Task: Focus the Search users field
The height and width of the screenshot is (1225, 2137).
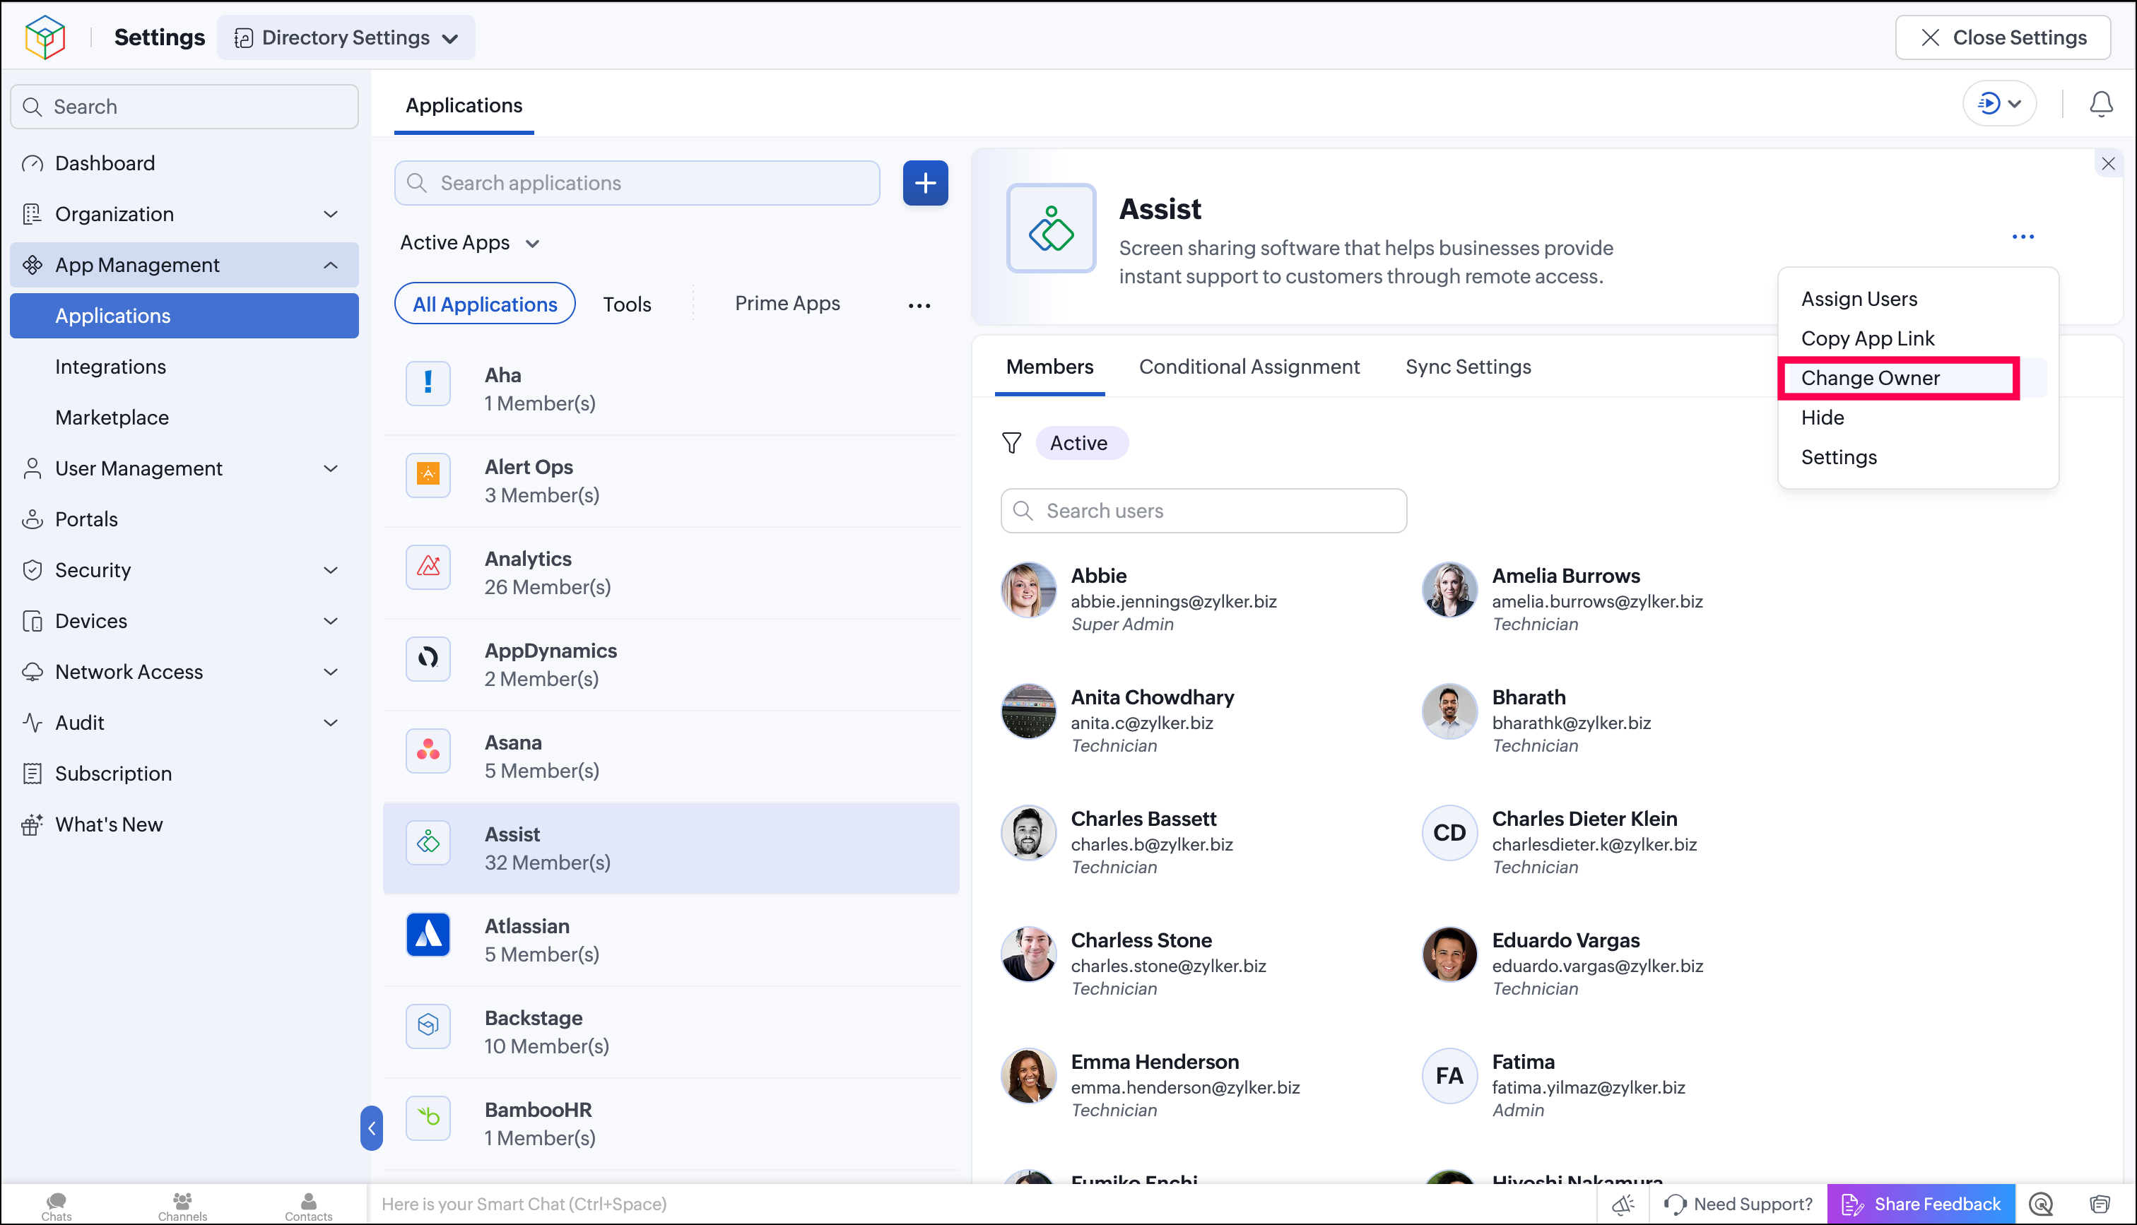Action: pos(1203,511)
